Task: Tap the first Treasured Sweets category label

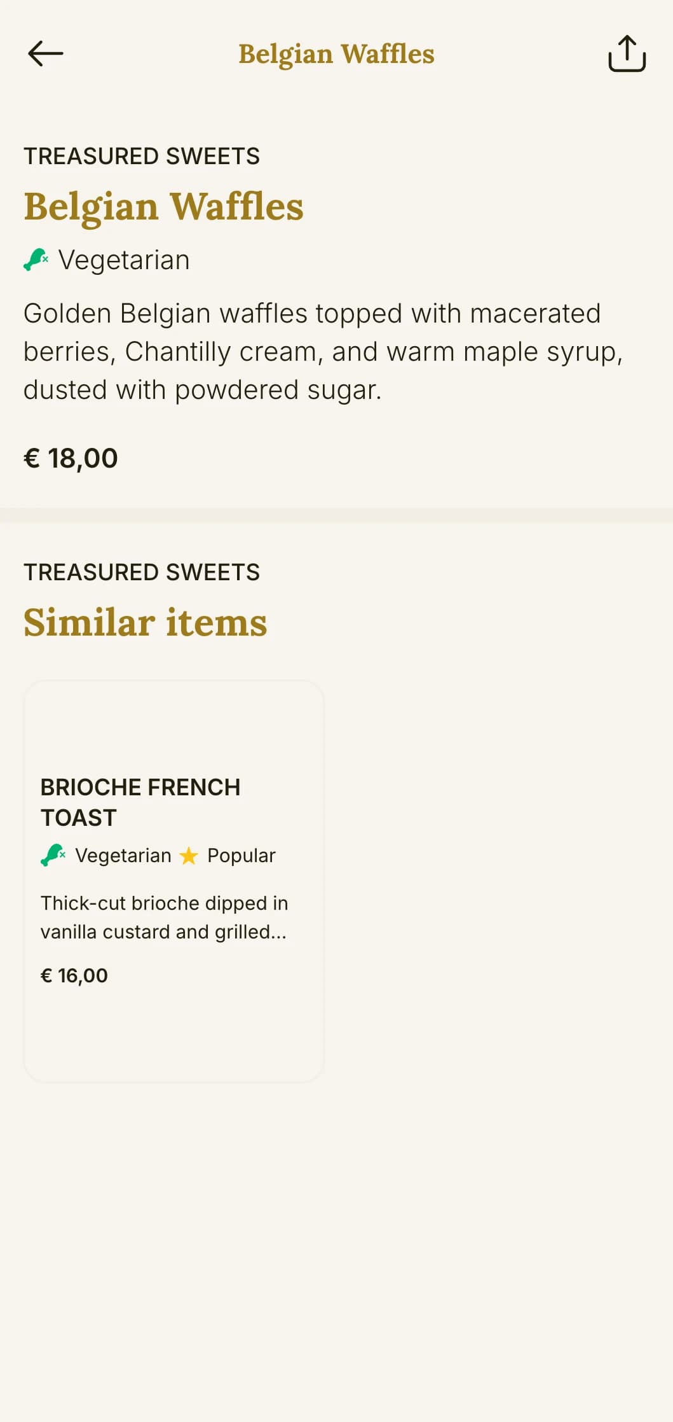Action: 142,156
